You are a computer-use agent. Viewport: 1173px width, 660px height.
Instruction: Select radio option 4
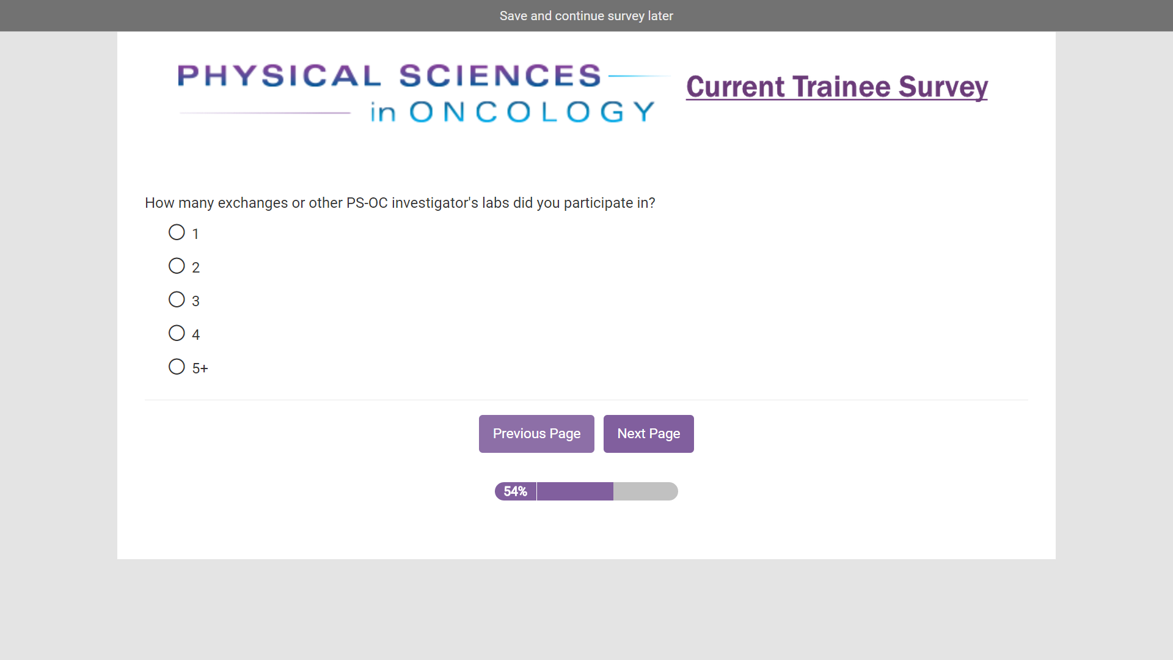coord(177,333)
